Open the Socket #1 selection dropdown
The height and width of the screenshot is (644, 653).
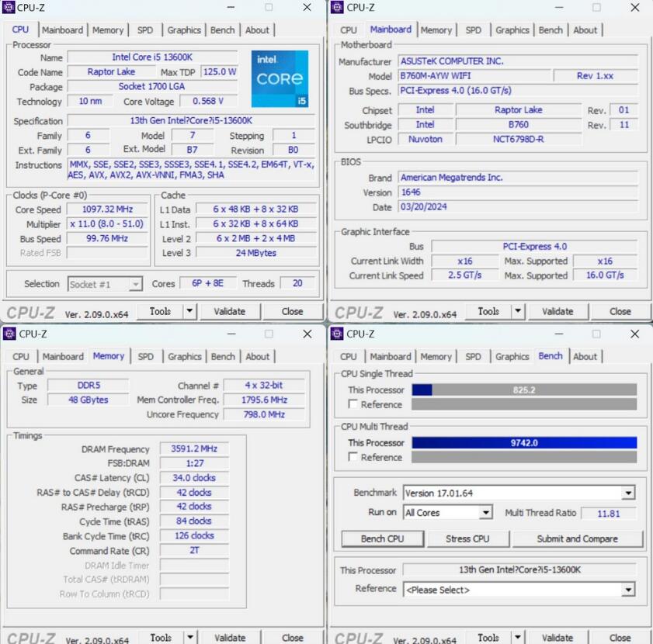pyautogui.click(x=133, y=284)
